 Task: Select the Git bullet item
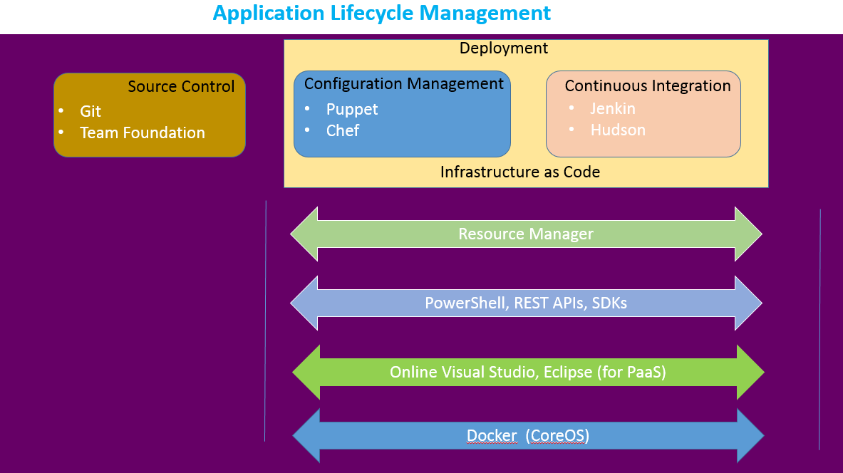(x=90, y=111)
